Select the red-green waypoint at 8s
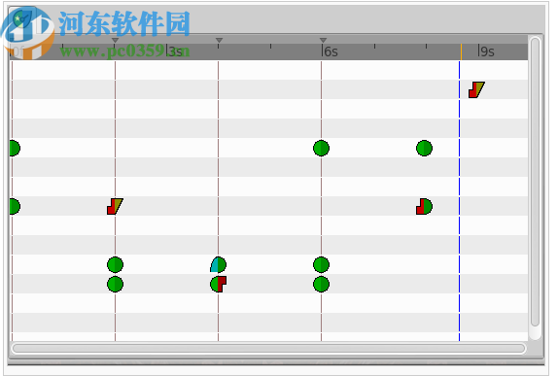 424,206
